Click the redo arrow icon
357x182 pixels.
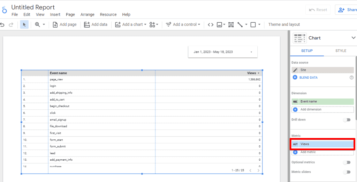tap(11, 25)
